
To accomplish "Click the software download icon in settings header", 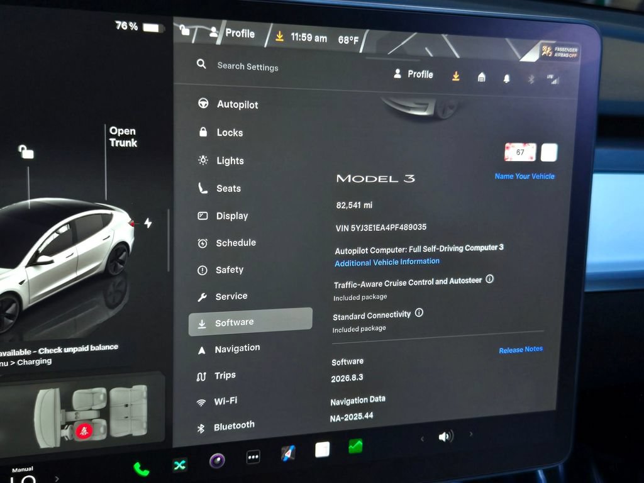I will 456,76.
